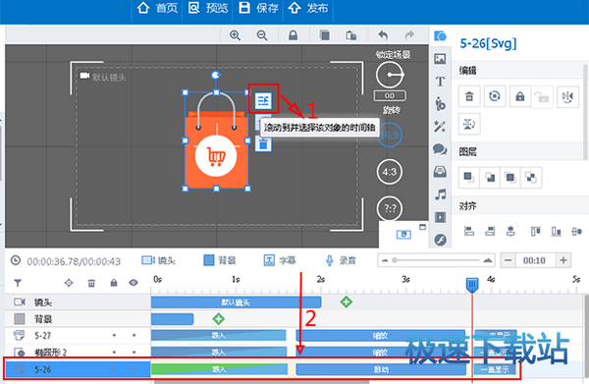Add background with green plus diamond
Viewport: 589px width, 384px height.
click(218, 319)
